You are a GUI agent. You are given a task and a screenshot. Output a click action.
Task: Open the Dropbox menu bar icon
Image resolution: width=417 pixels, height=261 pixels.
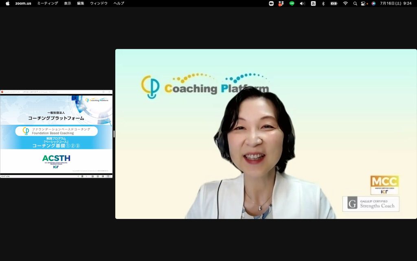click(281, 3)
